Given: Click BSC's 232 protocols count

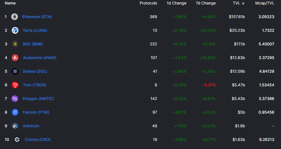Looking at the screenshot, I should [x=153, y=44].
